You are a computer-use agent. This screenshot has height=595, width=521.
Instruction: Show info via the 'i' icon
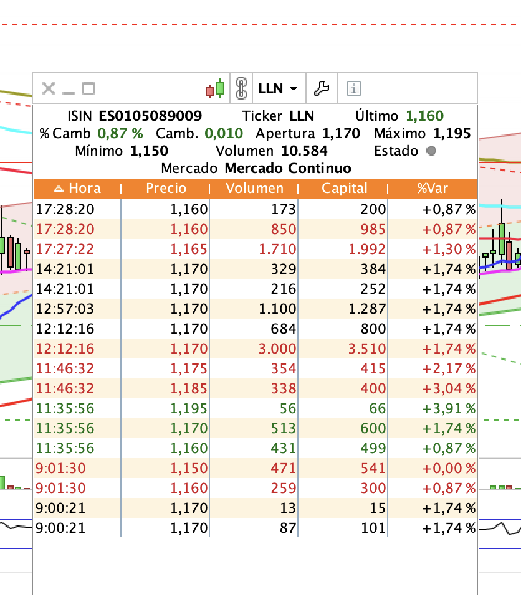(353, 88)
